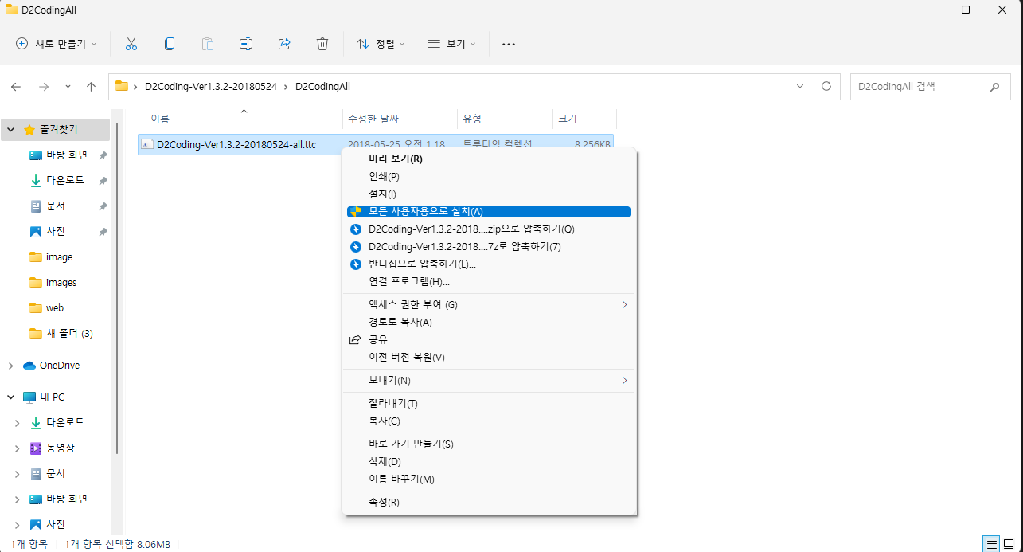The width and height of the screenshot is (1023, 552).
Task: Open recent locations chevron beside forward arrow
Action: [x=68, y=86]
